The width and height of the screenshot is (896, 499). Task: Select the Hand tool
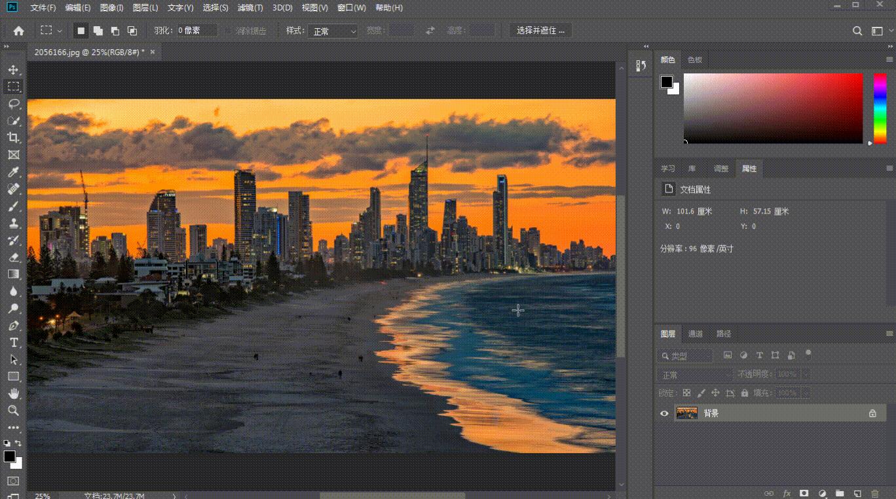coord(13,394)
